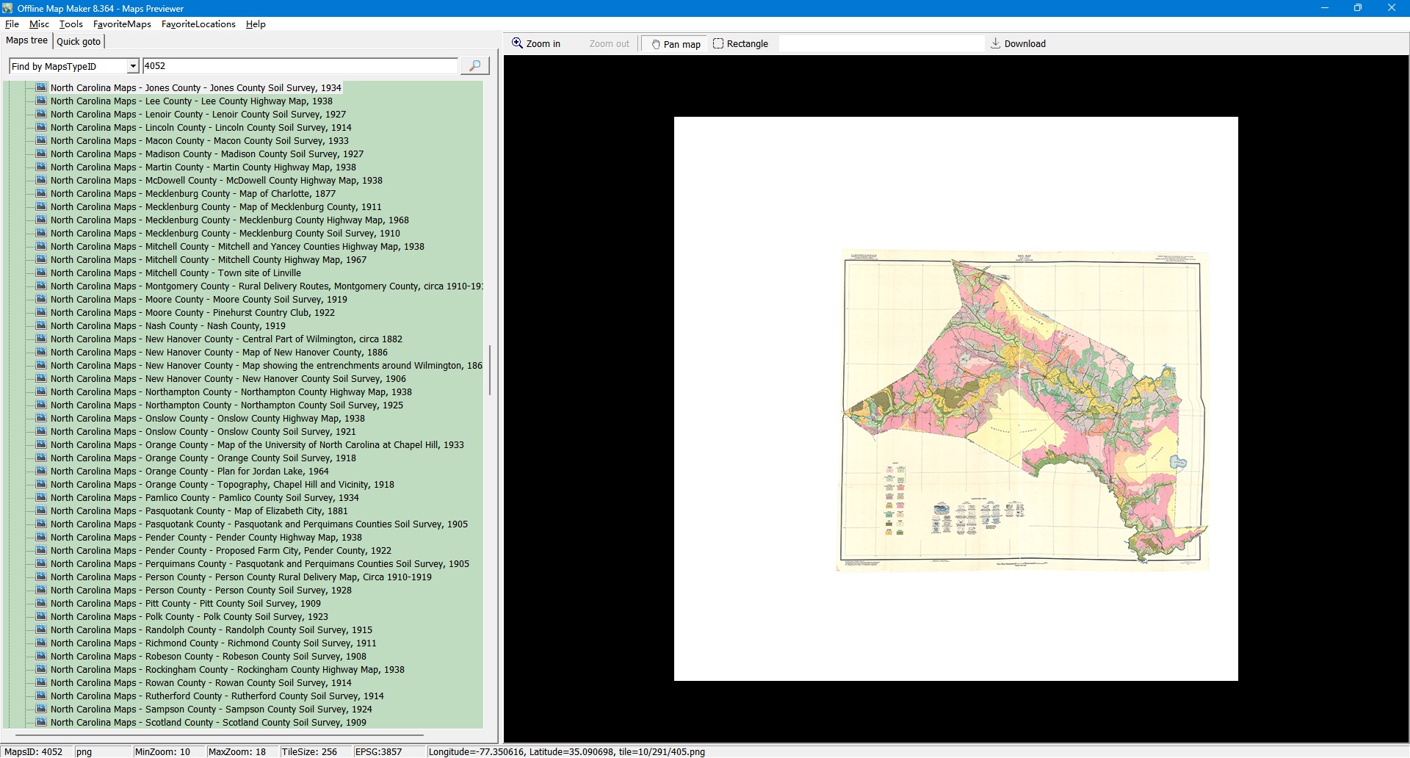Click the greyed Zoom out button
Screen dimensions: 1410x758
click(x=609, y=44)
